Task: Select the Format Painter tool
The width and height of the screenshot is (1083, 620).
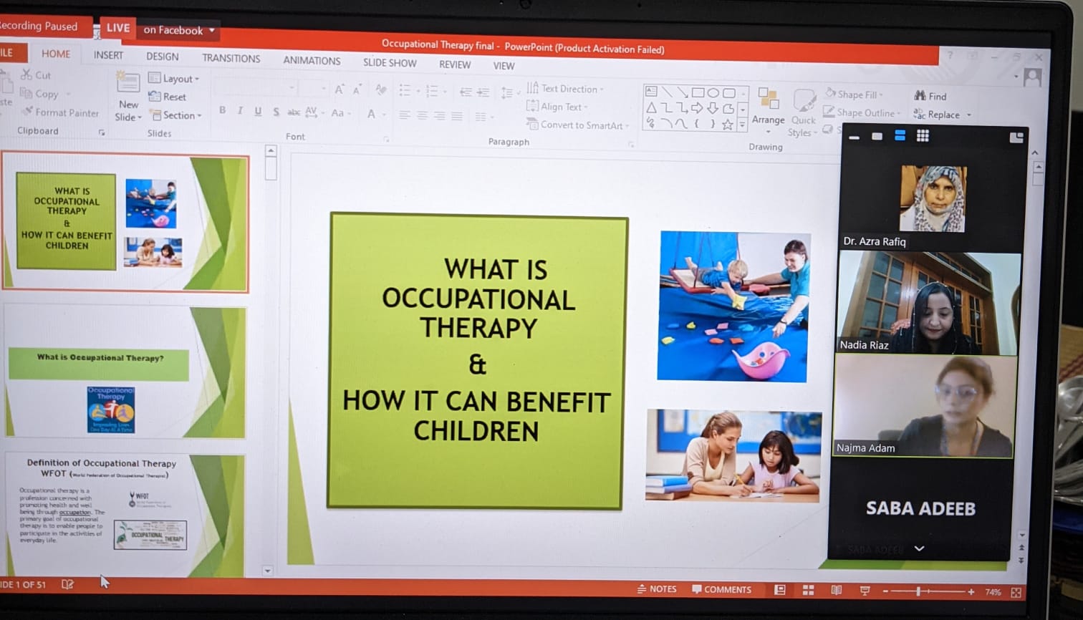Action: (59, 112)
